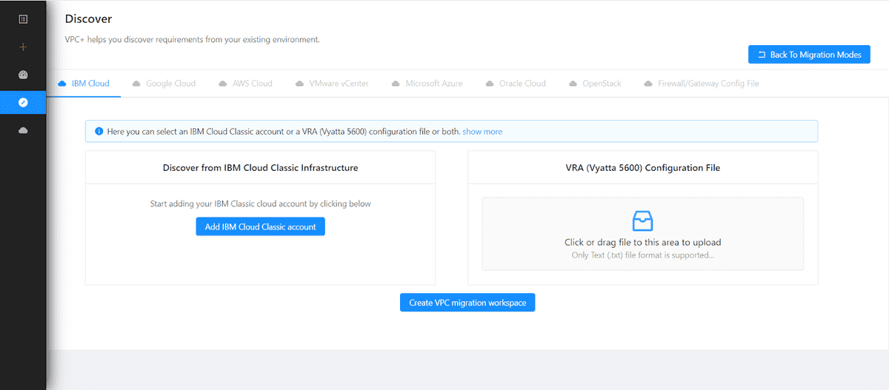The width and height of the screenshot is (889, 390).
Task: Click the arrow icon in the Back To Migration Modes button
Action: point(762,55)
